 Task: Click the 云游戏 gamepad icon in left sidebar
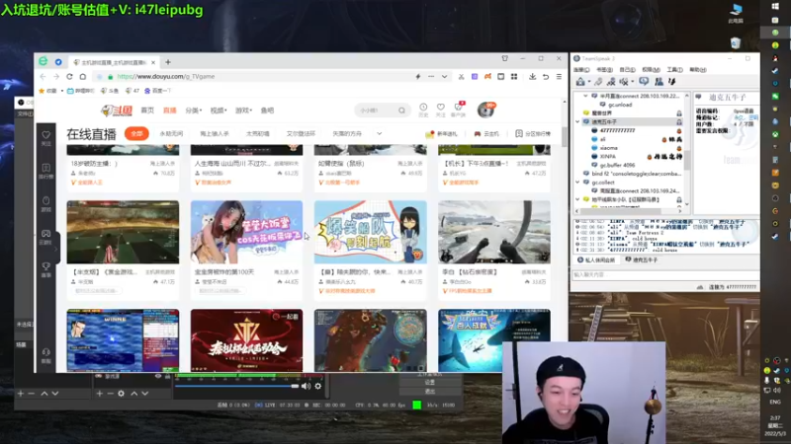45,237
